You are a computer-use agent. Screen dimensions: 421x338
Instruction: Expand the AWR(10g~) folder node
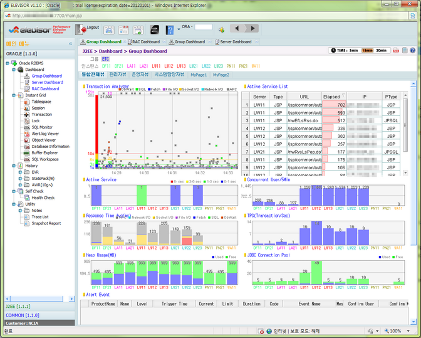click(20, 185)
